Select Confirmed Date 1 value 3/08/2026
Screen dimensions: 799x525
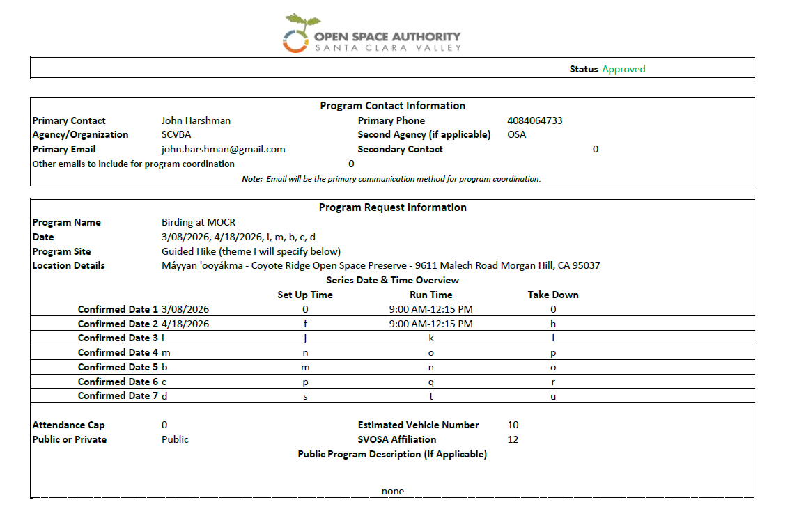click(x=185, y=309)
